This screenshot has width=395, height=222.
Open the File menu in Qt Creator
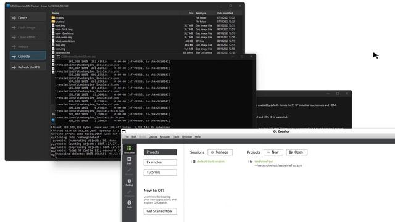tap(127, 137)
